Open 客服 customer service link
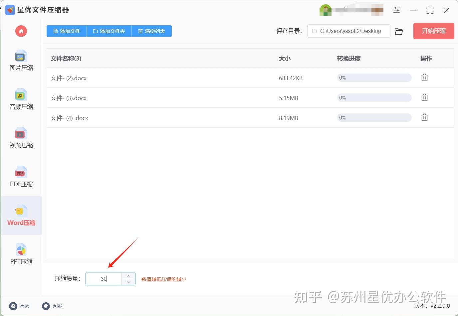The image size is (458, 316). coord(52,306)
